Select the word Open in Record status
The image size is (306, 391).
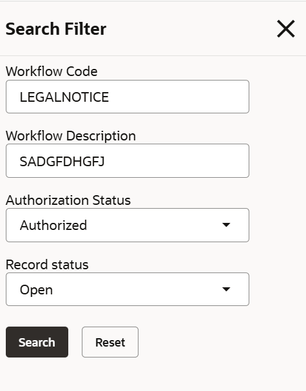[36, 290]
